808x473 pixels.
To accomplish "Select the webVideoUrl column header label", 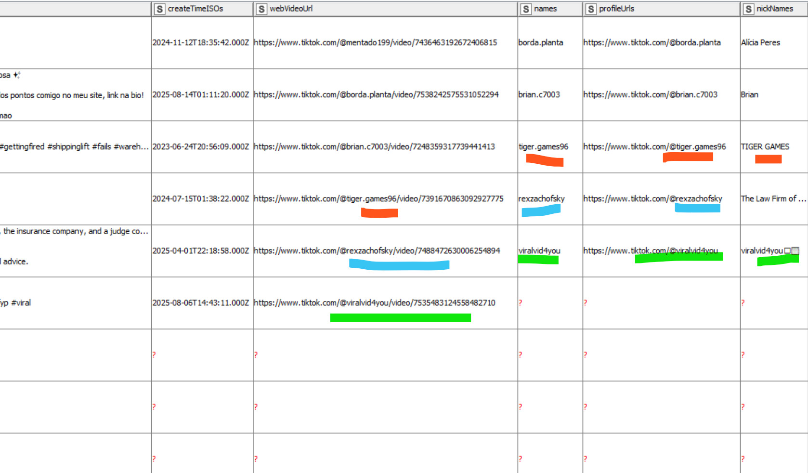I will [291, 9].
